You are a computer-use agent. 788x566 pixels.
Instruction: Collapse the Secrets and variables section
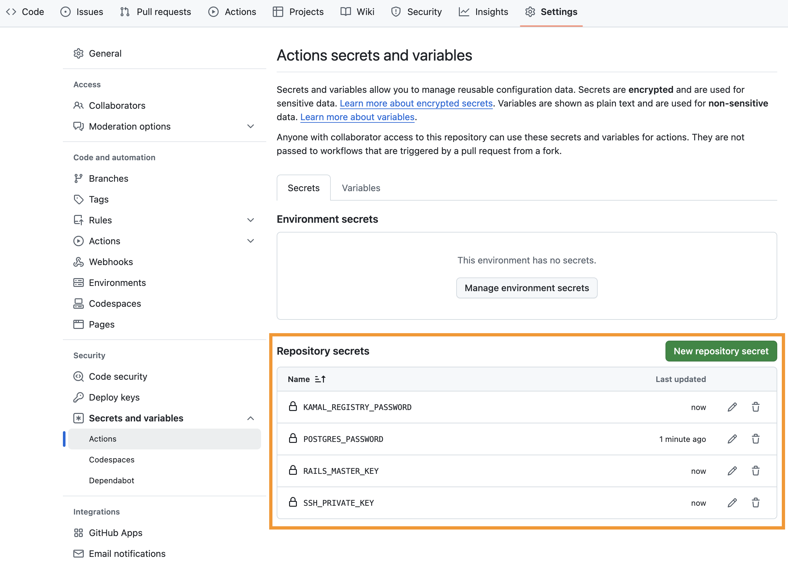[x=251, y=418]
